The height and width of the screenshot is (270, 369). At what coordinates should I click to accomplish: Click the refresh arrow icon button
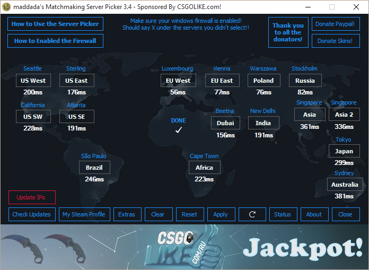pyautogui.click(x=252, y=214)
